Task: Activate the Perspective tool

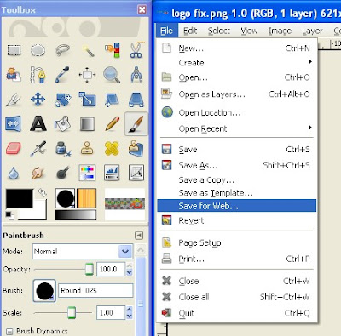Action: [136, 100]
